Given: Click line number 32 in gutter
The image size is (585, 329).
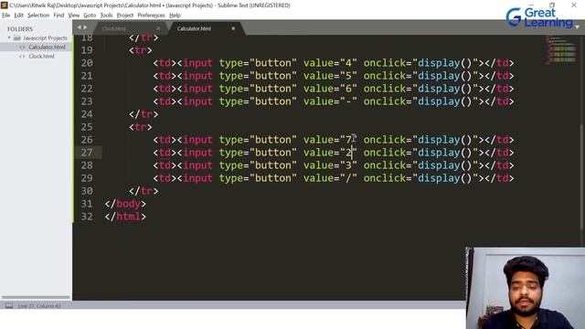Looking at the screenshot, I should click(87, 217).
